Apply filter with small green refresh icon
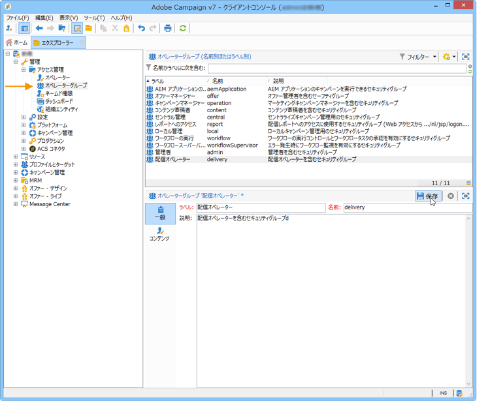 click(x=470, y=72)
